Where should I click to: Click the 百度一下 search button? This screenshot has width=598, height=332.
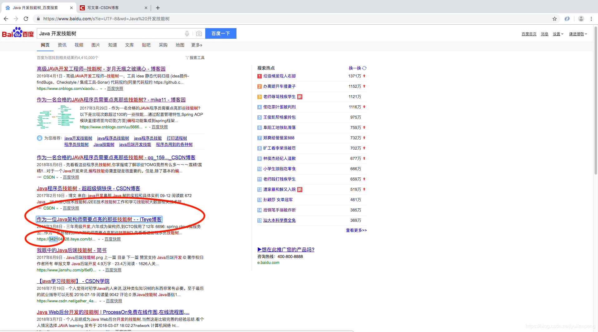click(221, 33)
